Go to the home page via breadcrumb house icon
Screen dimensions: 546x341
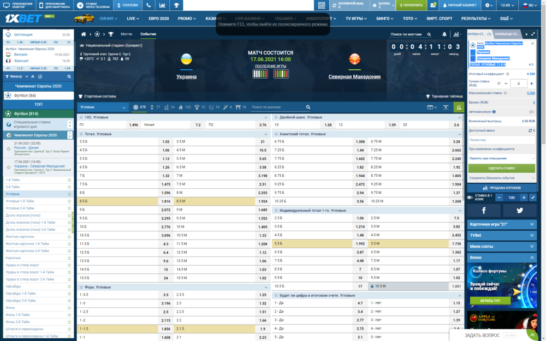(84, 34)
